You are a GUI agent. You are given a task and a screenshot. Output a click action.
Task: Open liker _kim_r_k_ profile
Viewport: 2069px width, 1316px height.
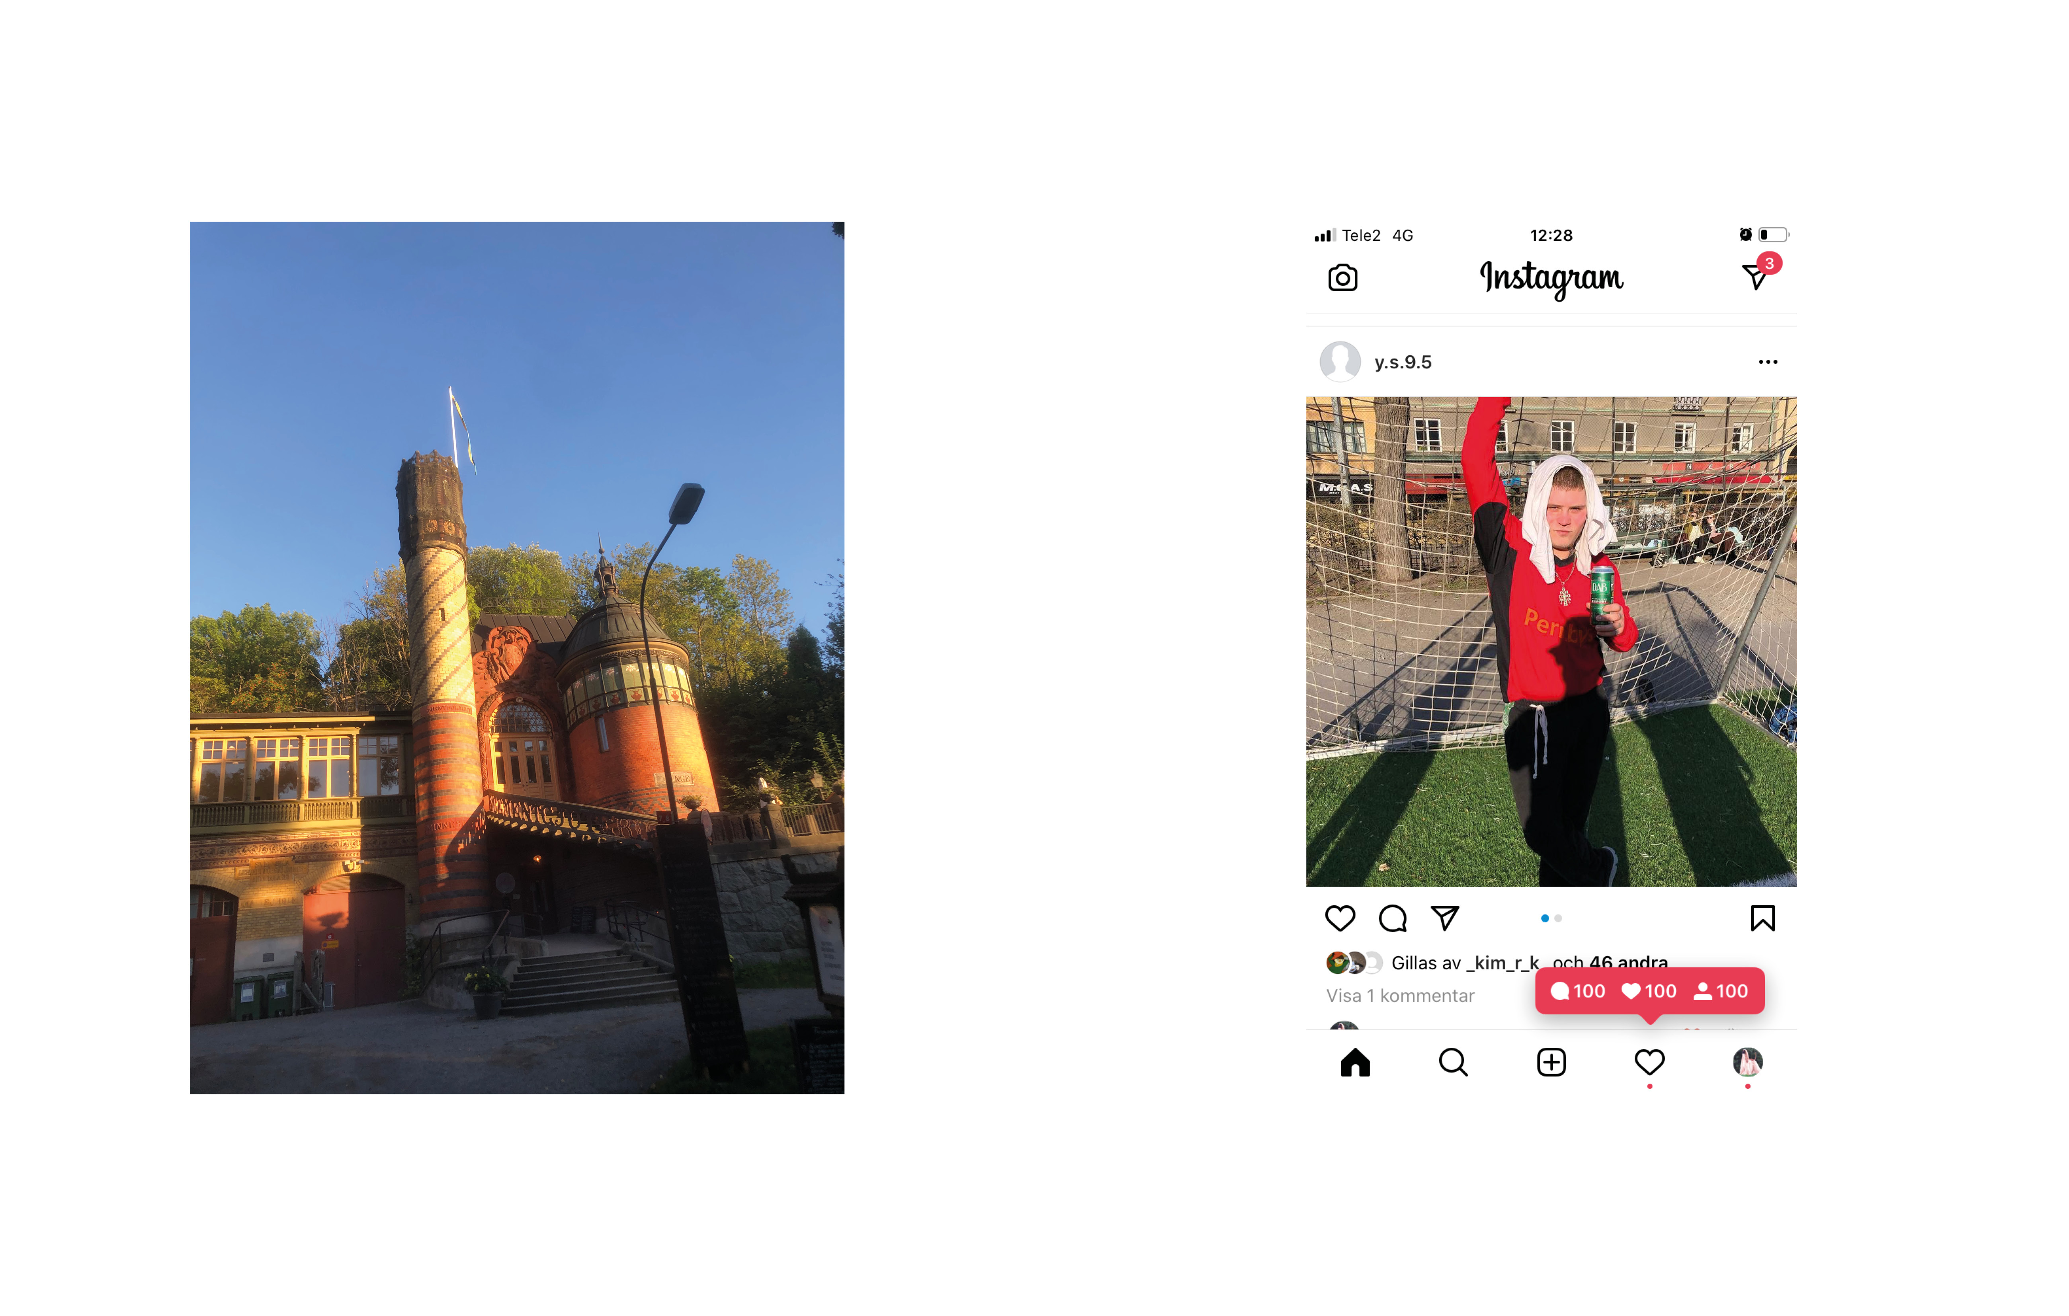click(x=1503, y=963)
